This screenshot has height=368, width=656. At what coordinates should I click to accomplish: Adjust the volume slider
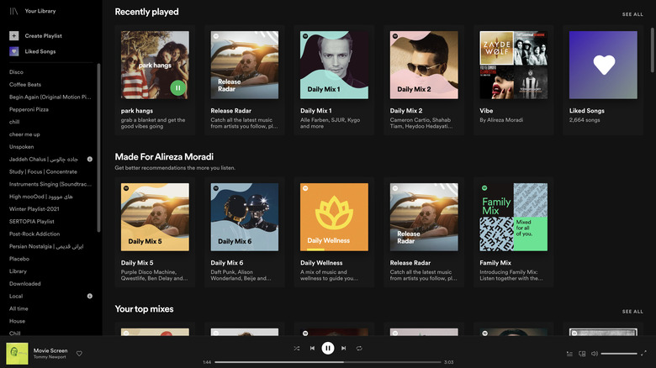click(619, 354)
